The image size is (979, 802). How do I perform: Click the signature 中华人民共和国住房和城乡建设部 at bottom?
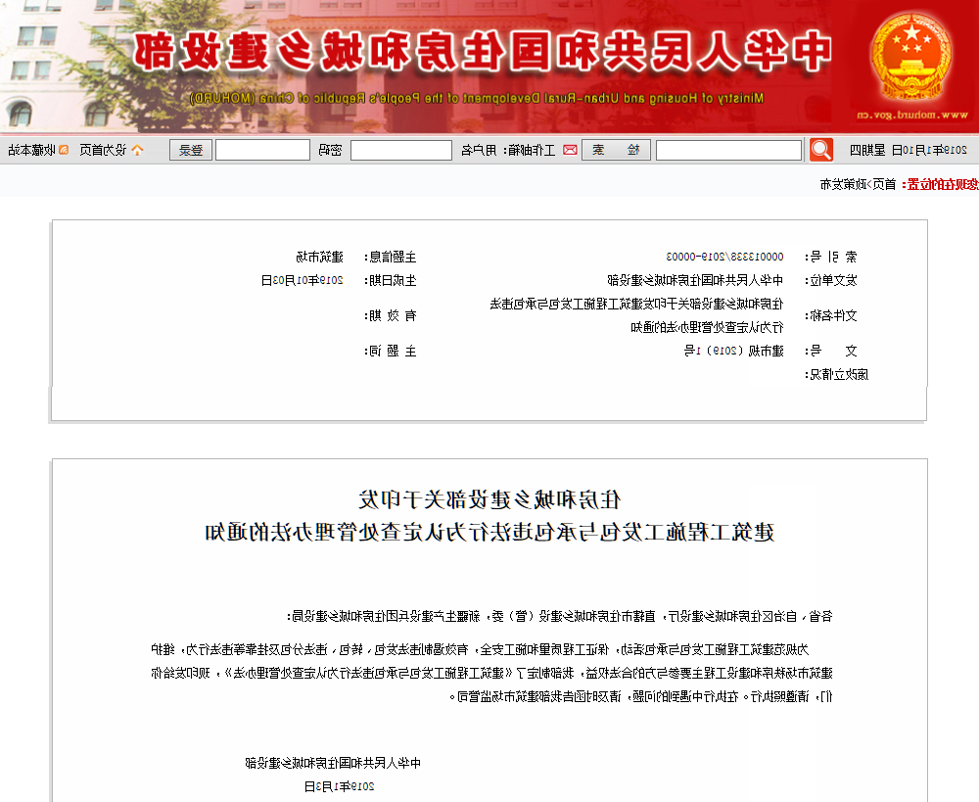(333, 763)
